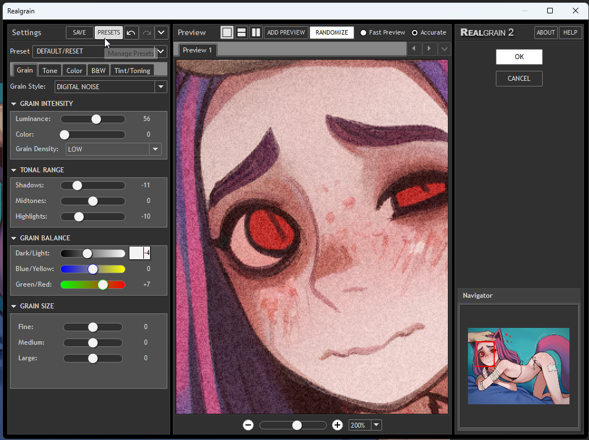Maximize the Realgrain window
This screenshot has width=589, height=440.
point(550,11)
